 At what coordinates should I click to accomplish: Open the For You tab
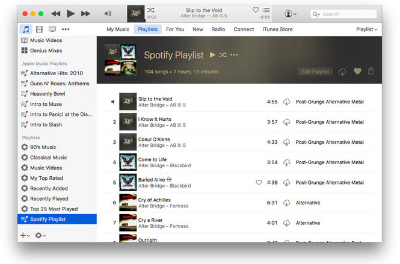click(175, 29)
